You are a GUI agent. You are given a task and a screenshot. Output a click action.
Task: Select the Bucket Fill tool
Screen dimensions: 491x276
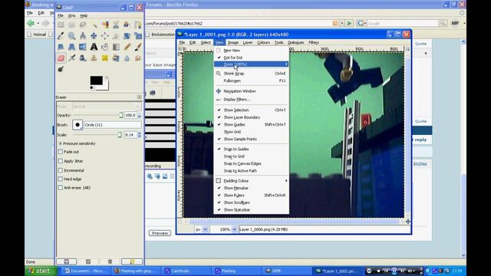[x=105, y=47]
